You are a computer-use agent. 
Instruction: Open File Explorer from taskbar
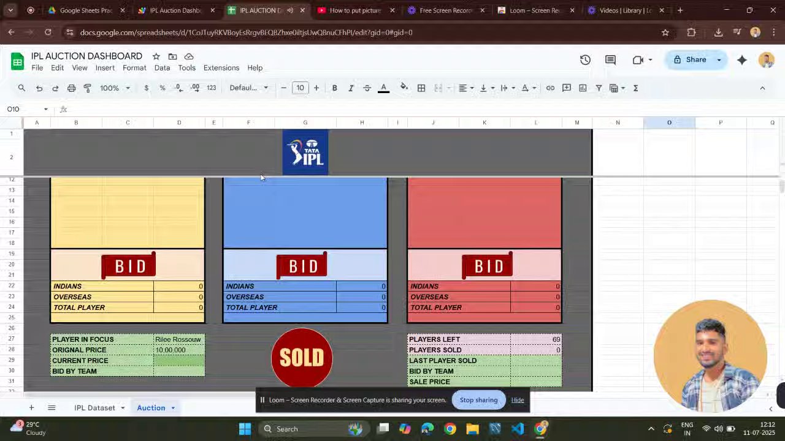472,429
